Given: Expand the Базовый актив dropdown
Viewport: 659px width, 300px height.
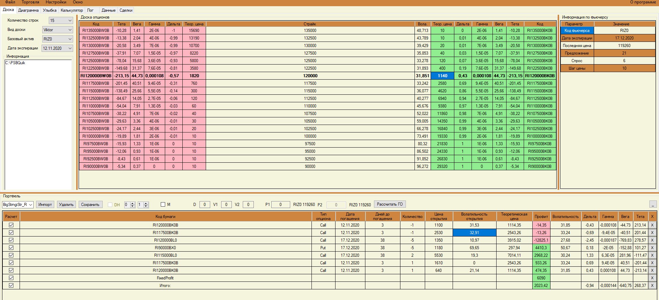Looking at the screenshot, I should 58,39.
